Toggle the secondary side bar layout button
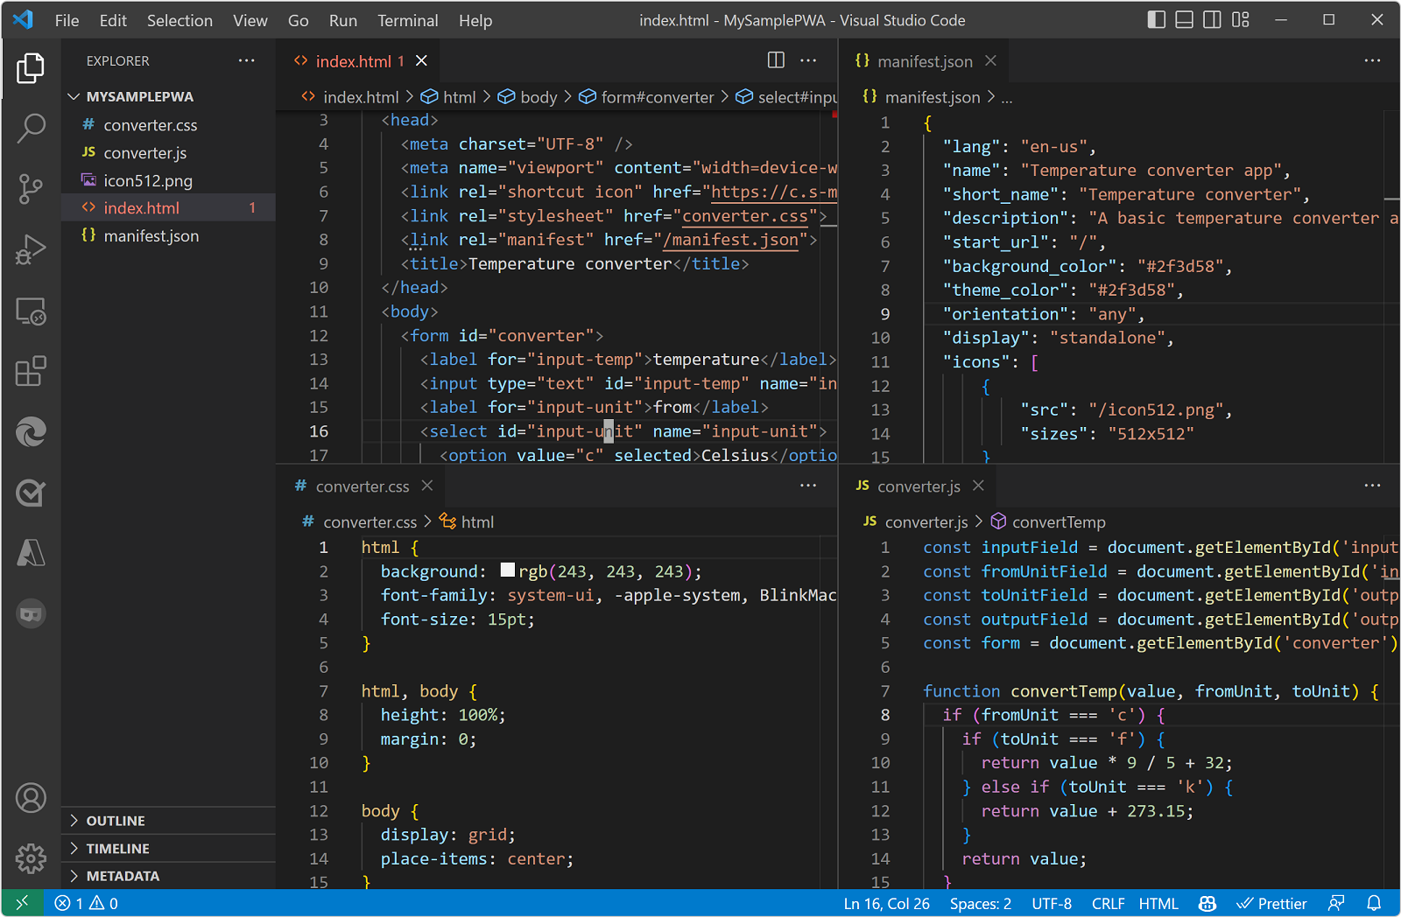Viewport: 1401px width, 917px height. 1212,20
